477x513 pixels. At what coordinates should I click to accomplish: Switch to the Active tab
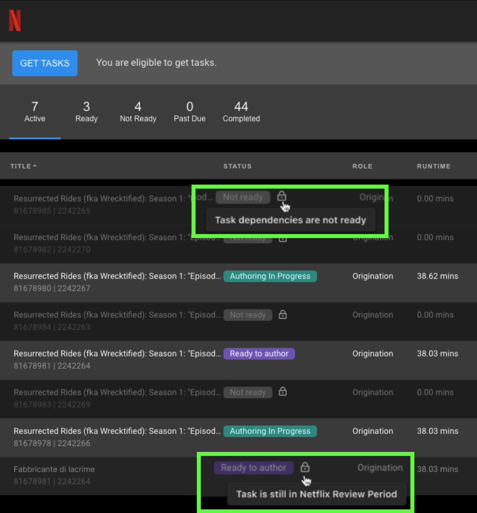point(35,112)
